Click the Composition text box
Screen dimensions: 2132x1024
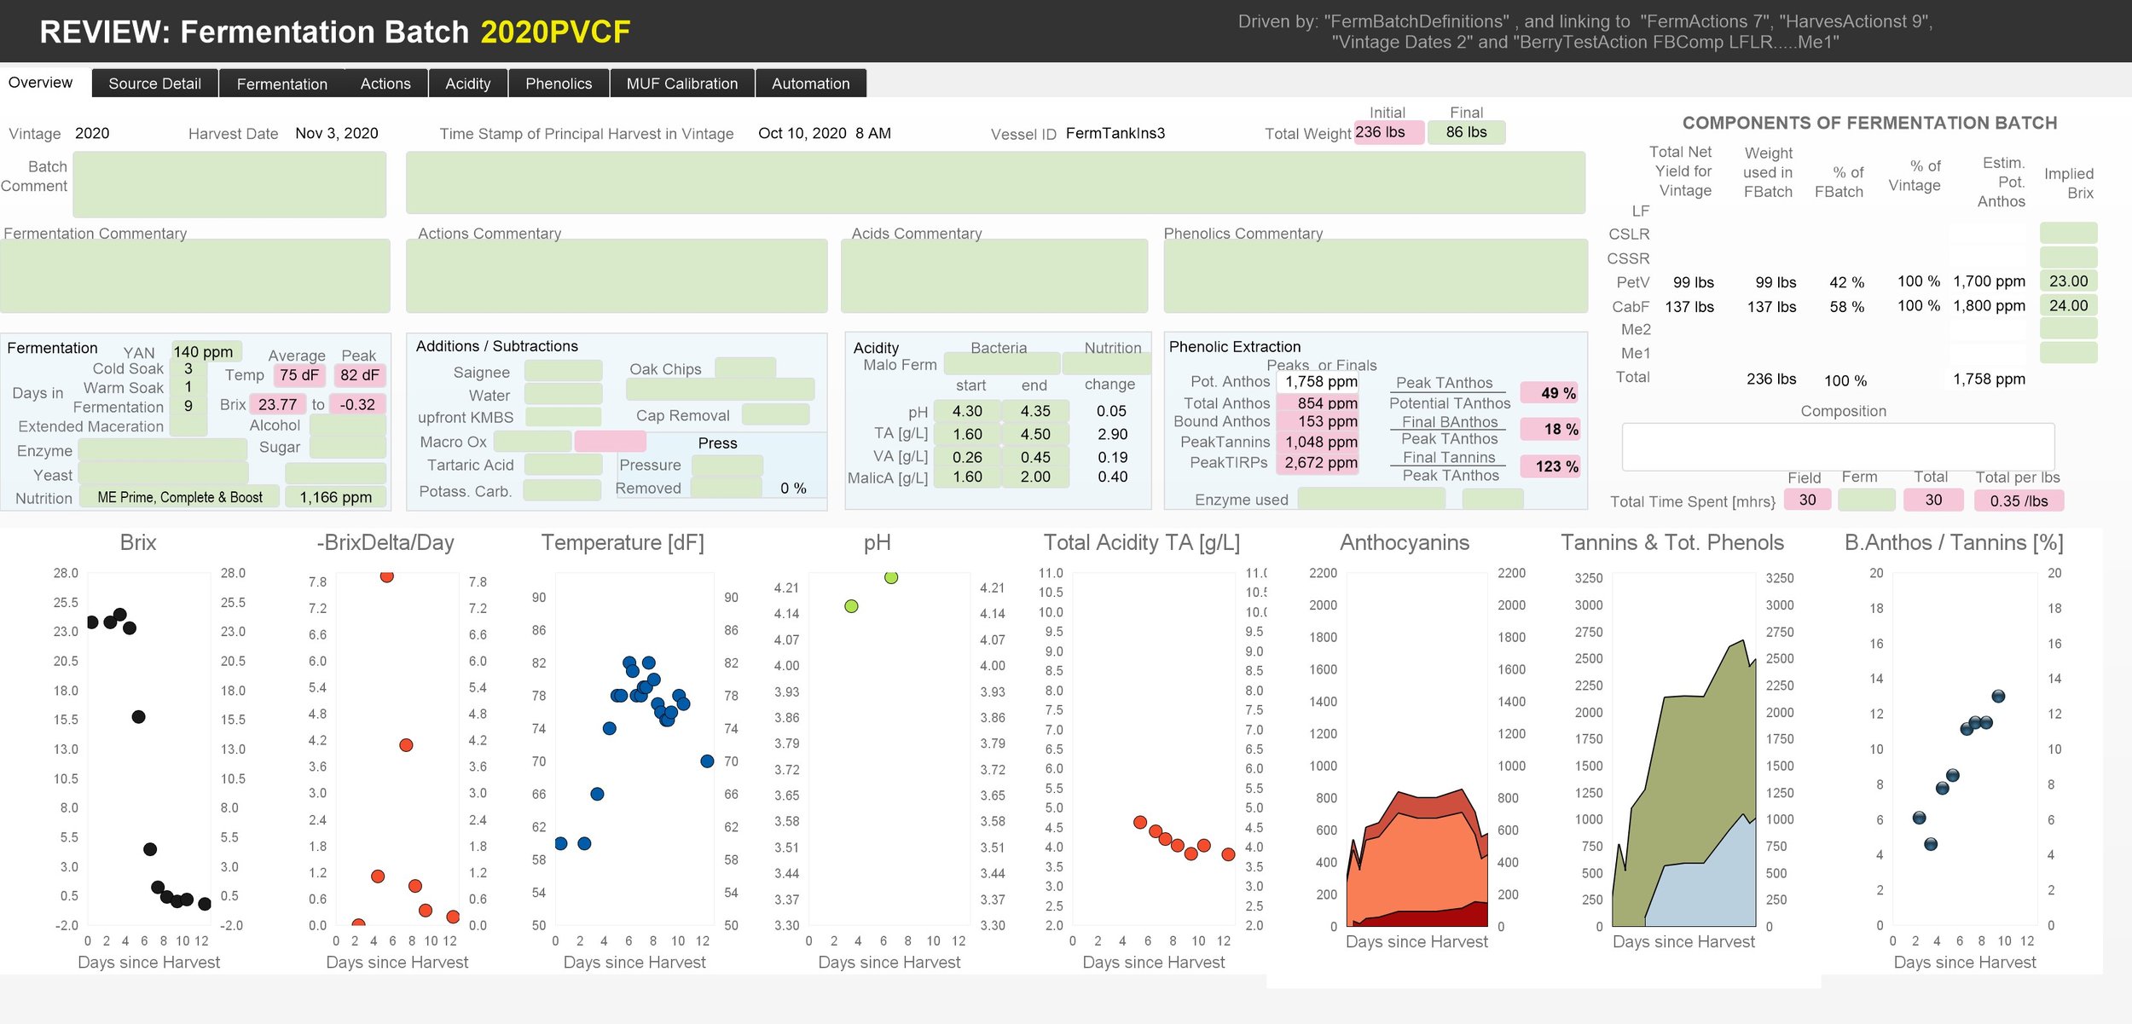[x=1838, y=446]
